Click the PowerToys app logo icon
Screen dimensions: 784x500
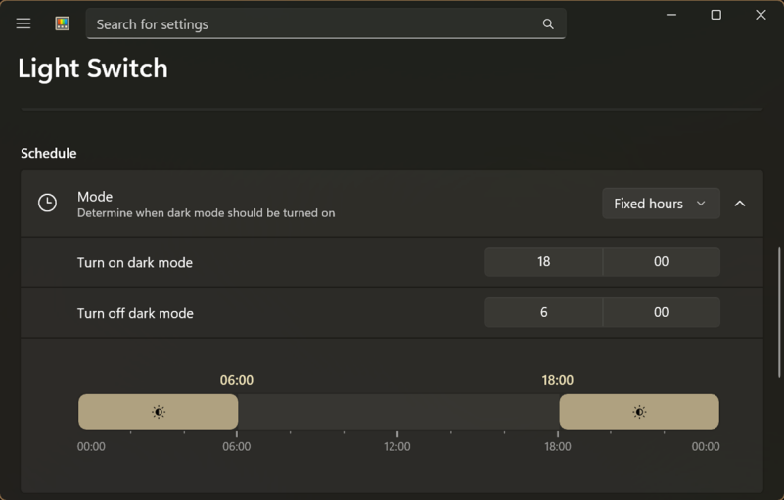62,23
